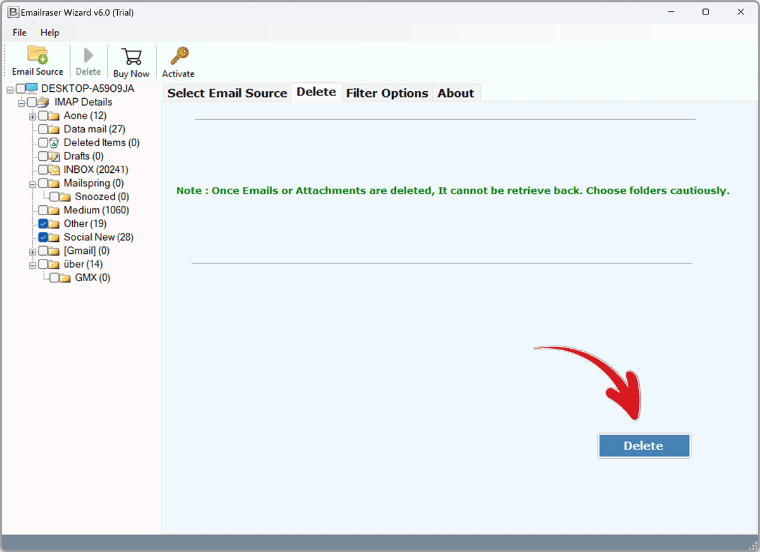The width and height of the screenshot is (760, 552).
Task: Click the Drafts folder pencil icon
Action: click(54, 156)
